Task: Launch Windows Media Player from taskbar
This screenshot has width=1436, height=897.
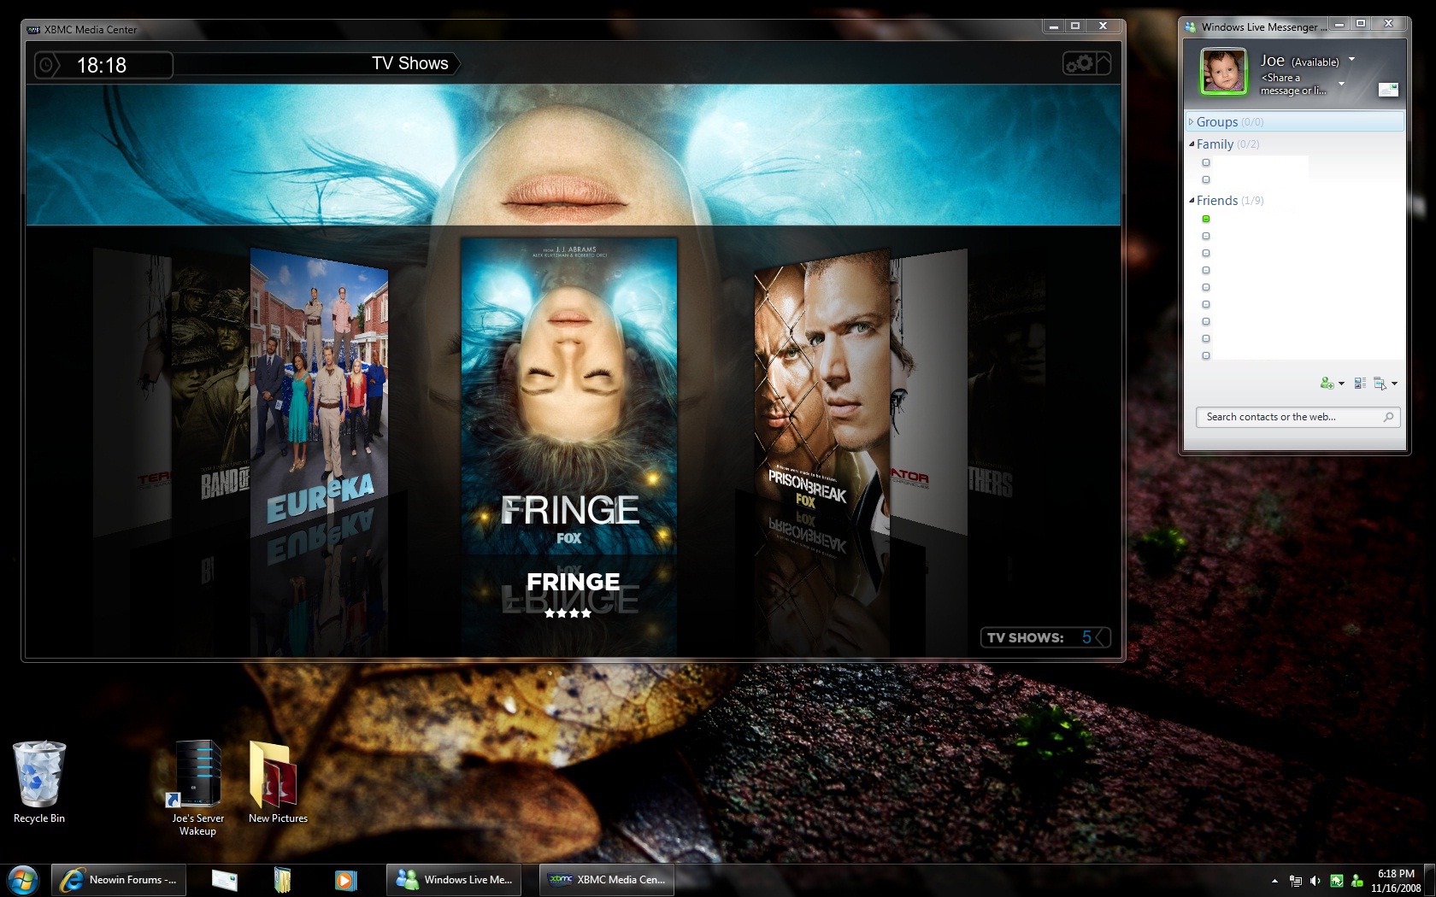Action: pos(345,880)
